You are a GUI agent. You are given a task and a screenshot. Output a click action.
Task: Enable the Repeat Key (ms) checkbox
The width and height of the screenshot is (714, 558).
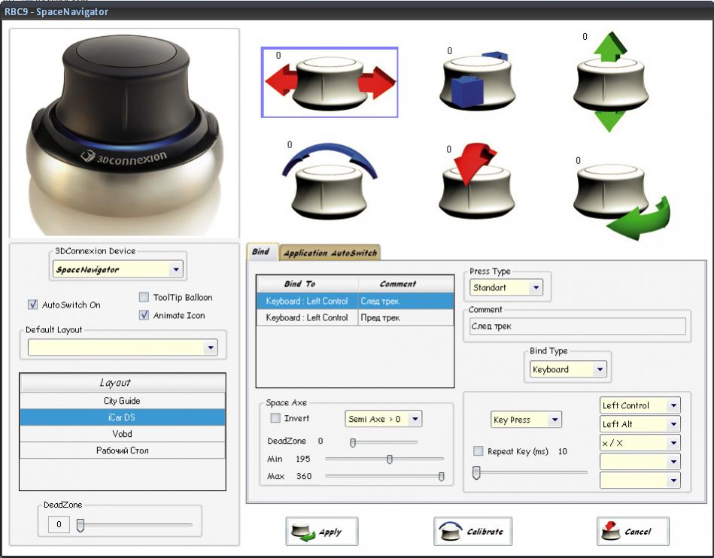click(478, 451)
